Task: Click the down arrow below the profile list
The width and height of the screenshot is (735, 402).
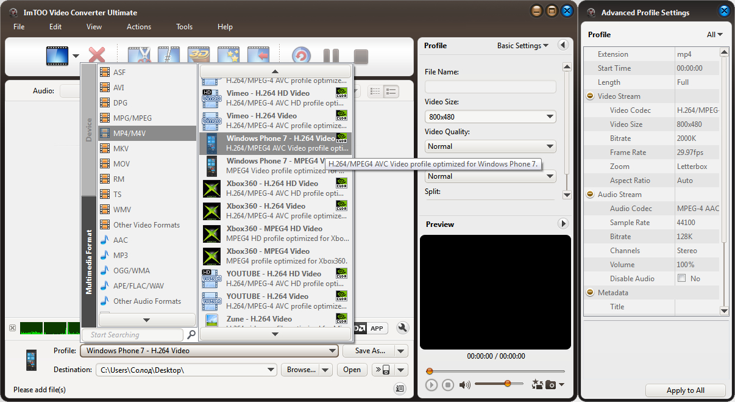Action: [275, 334]
